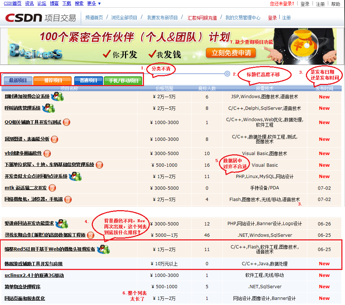This screenshot has height=305, width=345.
Task: Click the gray 登录 link beside 帮助
Action: [x=305, y=4]
